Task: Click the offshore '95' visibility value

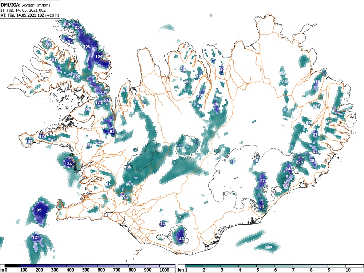Action: point(39,210)
